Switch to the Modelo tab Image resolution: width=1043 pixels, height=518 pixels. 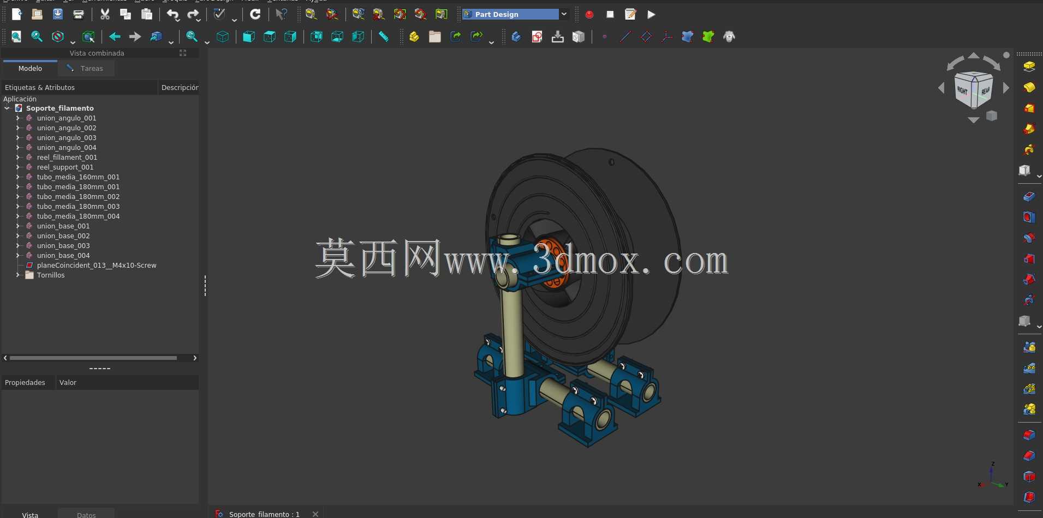click(30, 68)
